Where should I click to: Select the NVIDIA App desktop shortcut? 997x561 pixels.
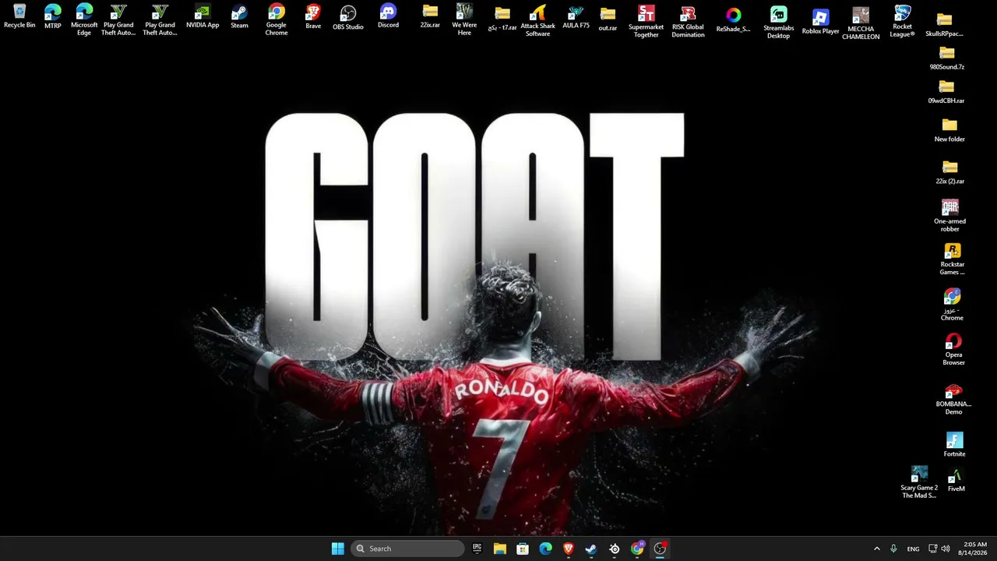pos(203,16)
